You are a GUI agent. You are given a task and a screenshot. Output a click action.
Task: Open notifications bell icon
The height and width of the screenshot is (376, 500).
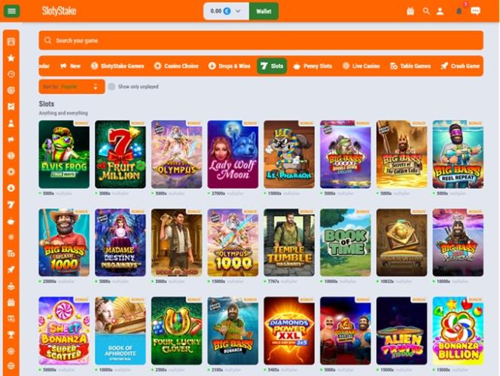pos(459,11)
